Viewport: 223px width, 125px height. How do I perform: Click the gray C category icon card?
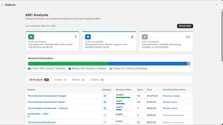point(145,37)
